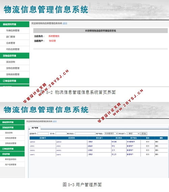Screen dimensions: 169x192
Task: Open the 所在部门 dropdown
Action: (133, 134)
